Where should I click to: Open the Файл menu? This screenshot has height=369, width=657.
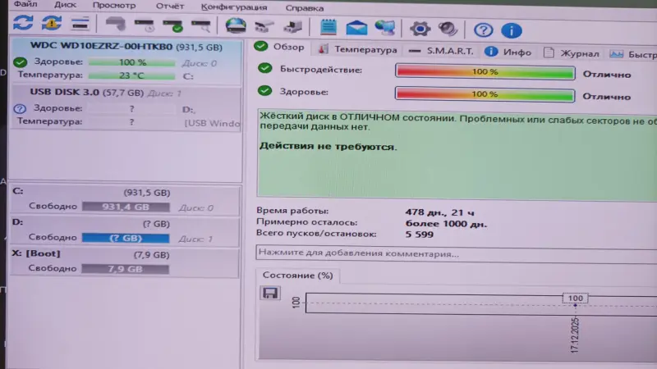(25, 5)
